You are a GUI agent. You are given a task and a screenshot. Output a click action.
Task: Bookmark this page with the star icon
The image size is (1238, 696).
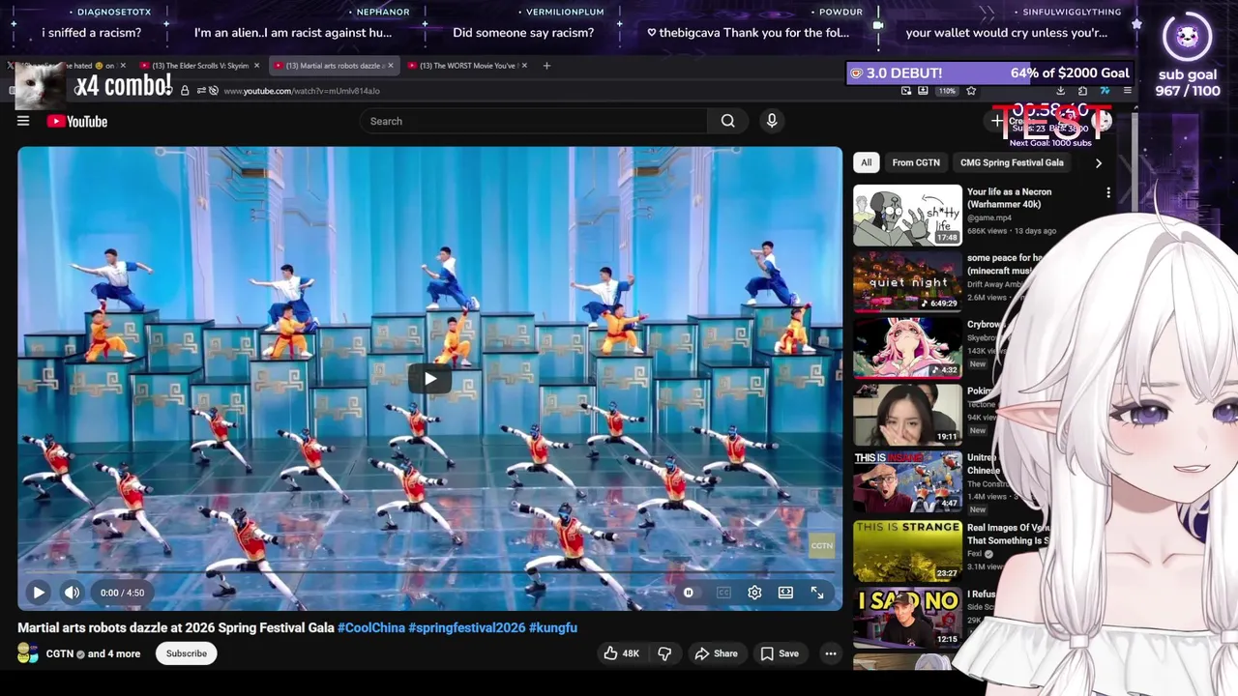(971, 91)
